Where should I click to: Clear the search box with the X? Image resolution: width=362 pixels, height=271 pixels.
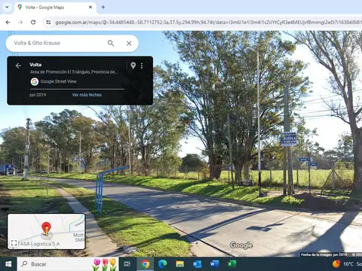[129, 43]
